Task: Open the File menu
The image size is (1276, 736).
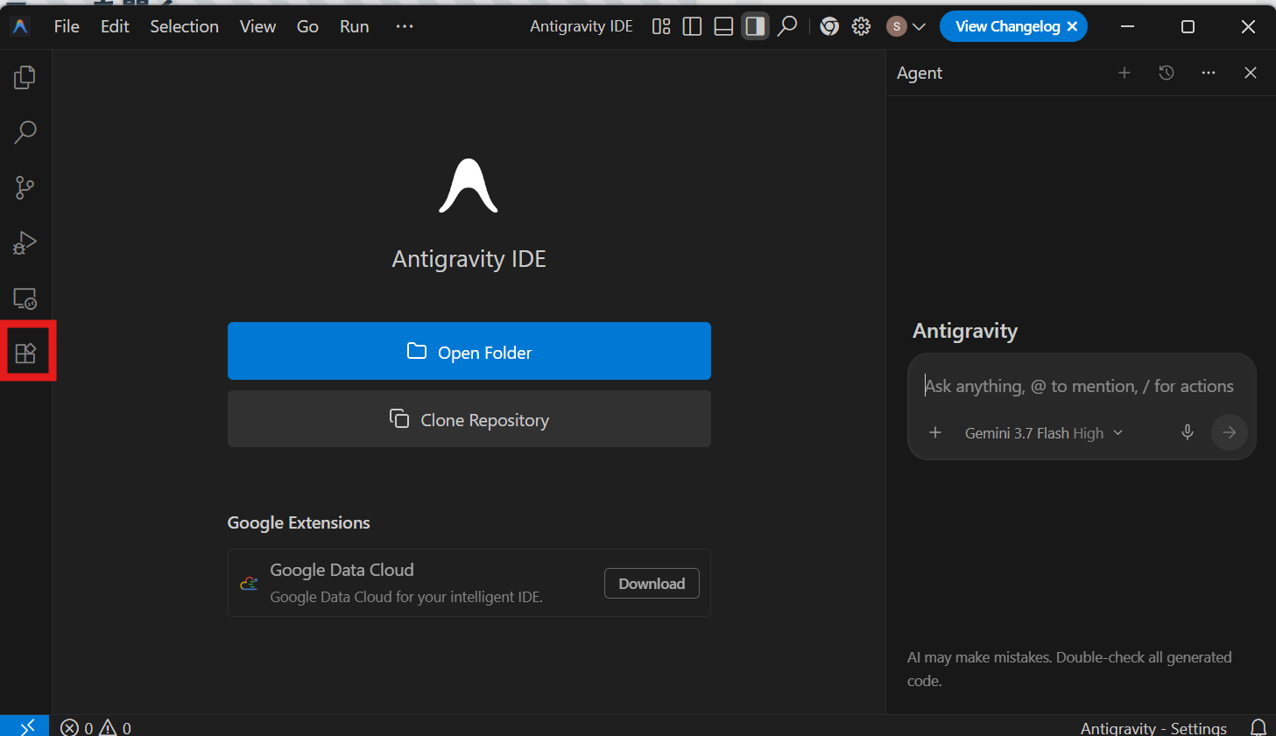Action: click(67, 26)
